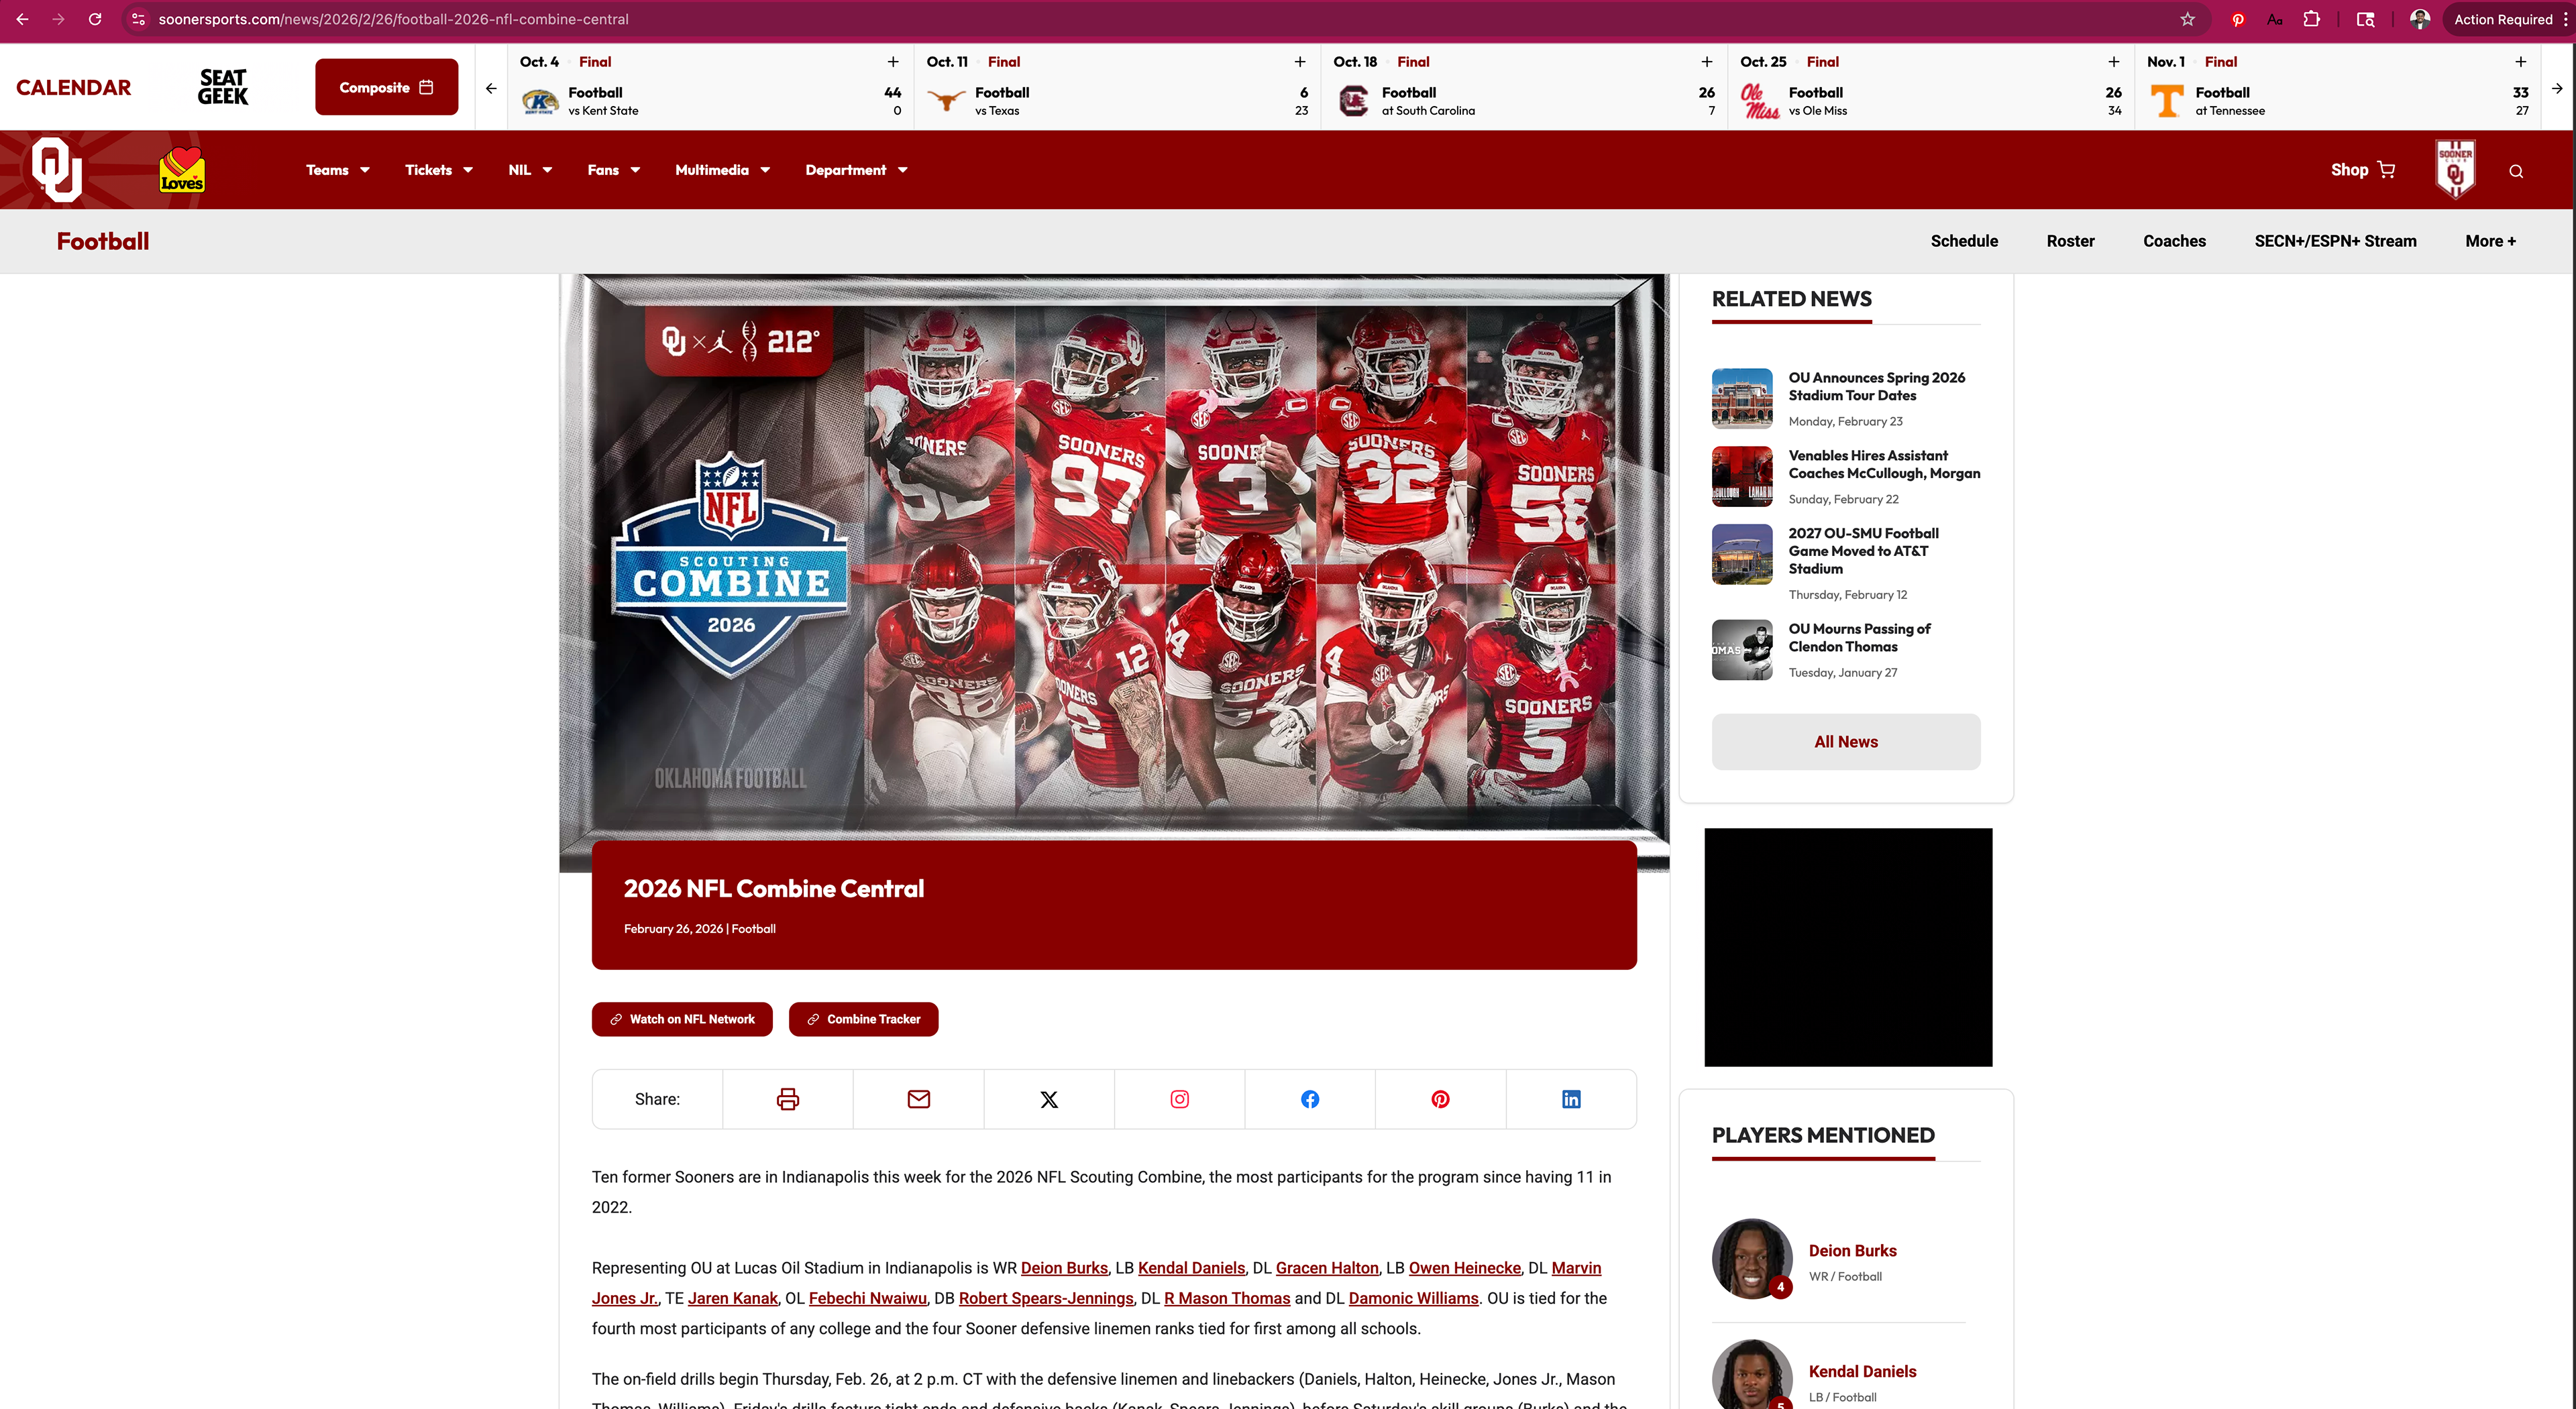Open the Deion Burks player link

[x=1852, y=1250]
